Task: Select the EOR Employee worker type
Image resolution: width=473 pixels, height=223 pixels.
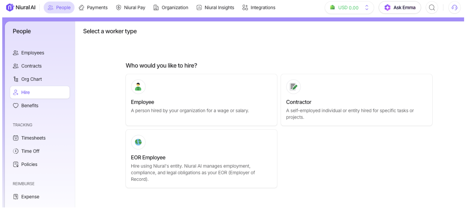Action: tap(201, 159)
